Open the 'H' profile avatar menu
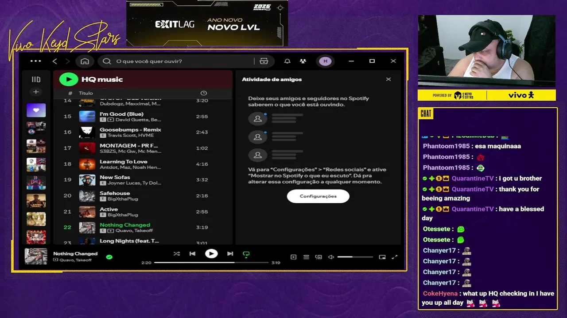567x318 pixels. (x=326, y=61)
